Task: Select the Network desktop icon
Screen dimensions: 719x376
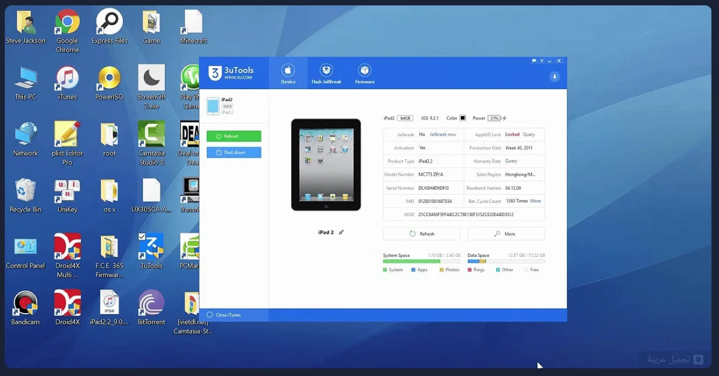Action: click(x=25, y=140)
